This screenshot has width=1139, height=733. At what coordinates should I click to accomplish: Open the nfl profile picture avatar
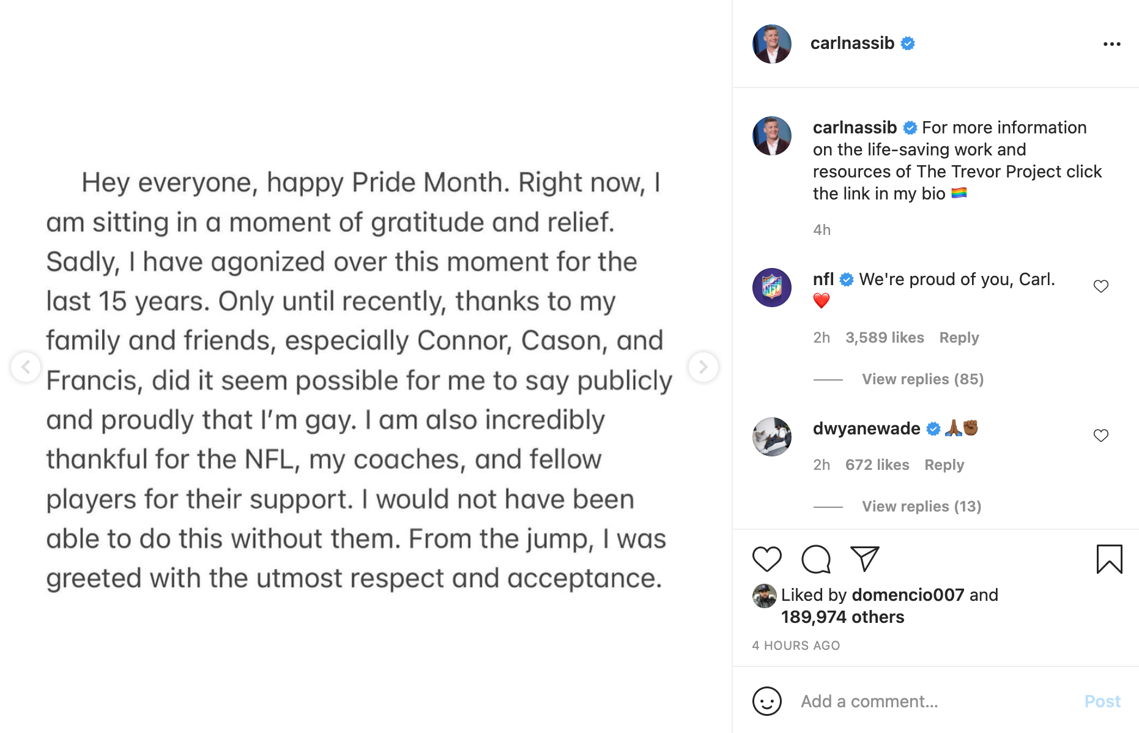coord(772,288)
